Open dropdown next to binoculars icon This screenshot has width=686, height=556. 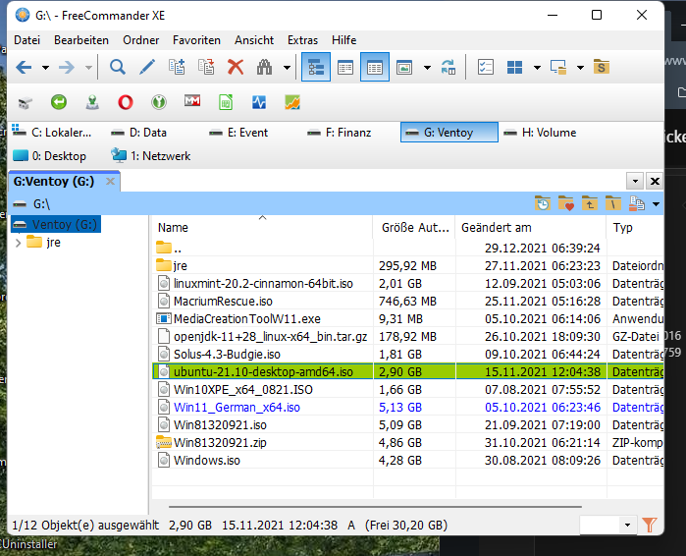(x=287, y=68)
